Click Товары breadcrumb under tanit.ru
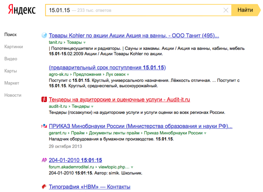 [74, 42]
